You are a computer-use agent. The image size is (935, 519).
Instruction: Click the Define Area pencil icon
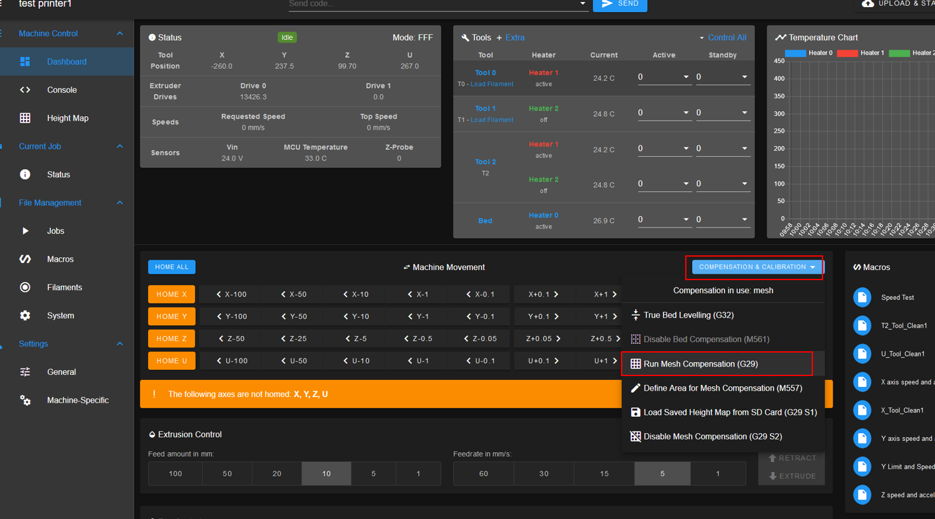(x=635, y=388)
